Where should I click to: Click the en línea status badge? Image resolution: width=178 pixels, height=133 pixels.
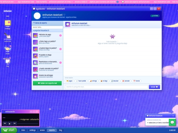coord(155,16)
